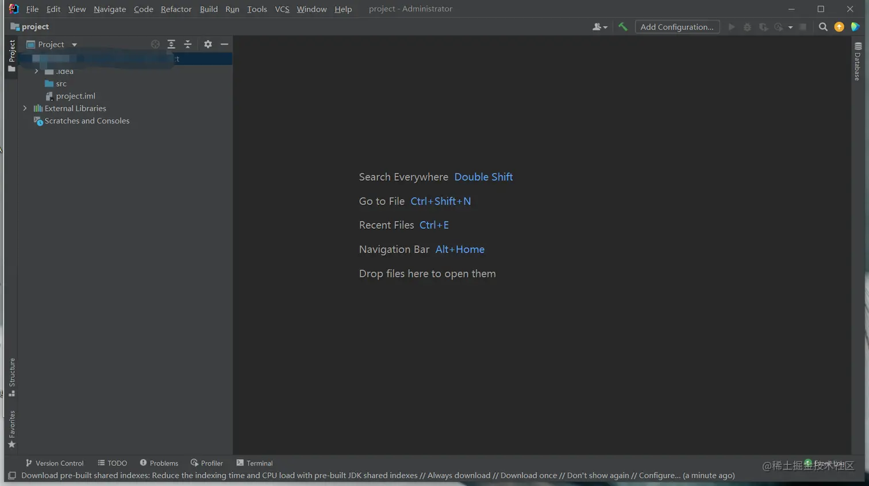The width and height of the screenshot is (869, 486).
Task: Click the IntelliJ IDEA logo icon
Action: [x=14, y=9]
